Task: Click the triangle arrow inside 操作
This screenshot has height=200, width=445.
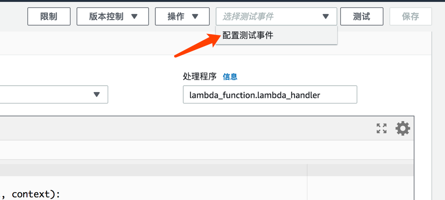Action: pyautogui.click(x=195, y=16)
